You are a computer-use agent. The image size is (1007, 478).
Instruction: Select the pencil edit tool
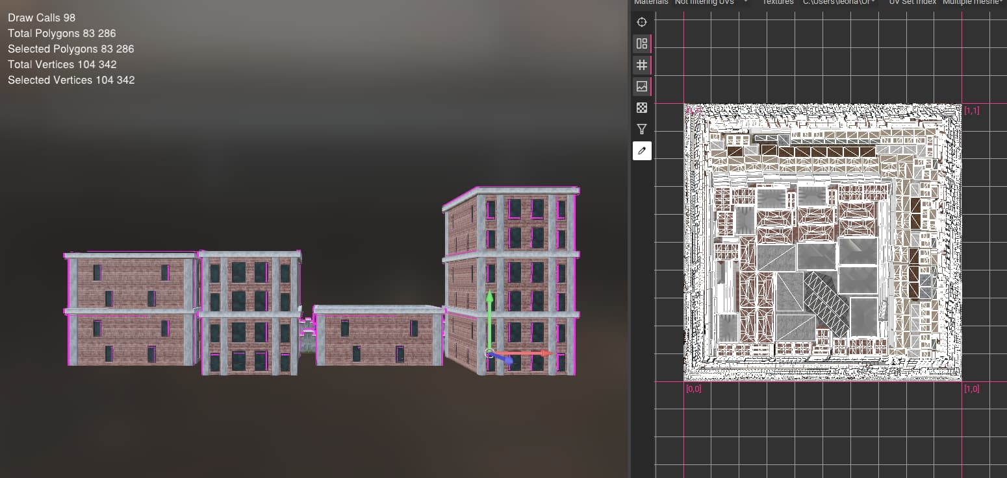pyautogui.click(x=642, y=150)
